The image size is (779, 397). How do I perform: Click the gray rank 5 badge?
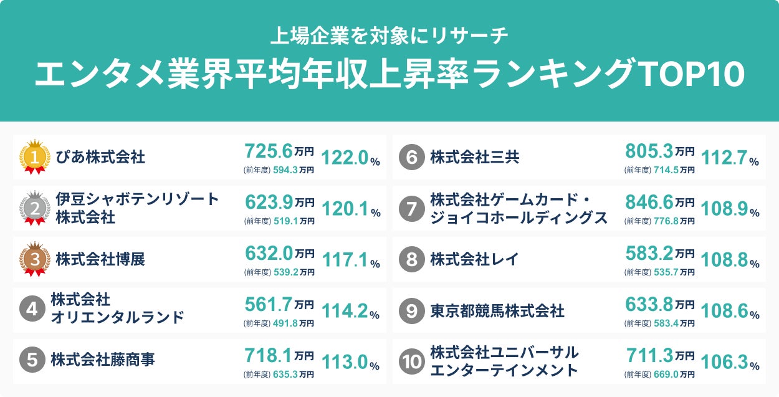(x=32, y=360)
